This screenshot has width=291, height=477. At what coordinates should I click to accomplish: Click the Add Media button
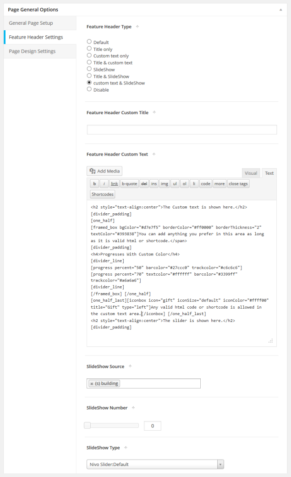tap(104, 171)
